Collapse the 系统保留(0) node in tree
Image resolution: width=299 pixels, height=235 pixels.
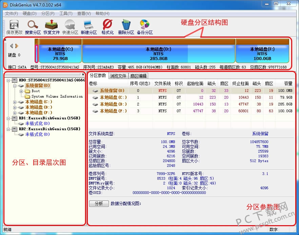pyautogui.click(x=15, y=86)
